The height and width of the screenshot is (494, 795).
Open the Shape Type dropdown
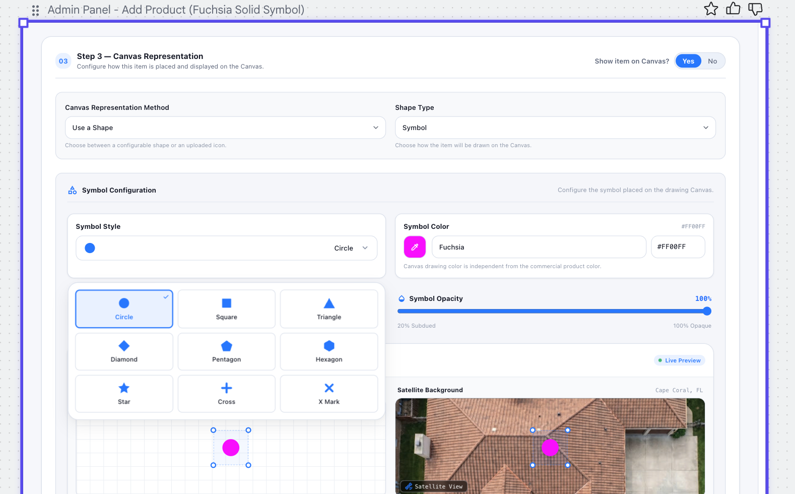click(x=555, y=128)
